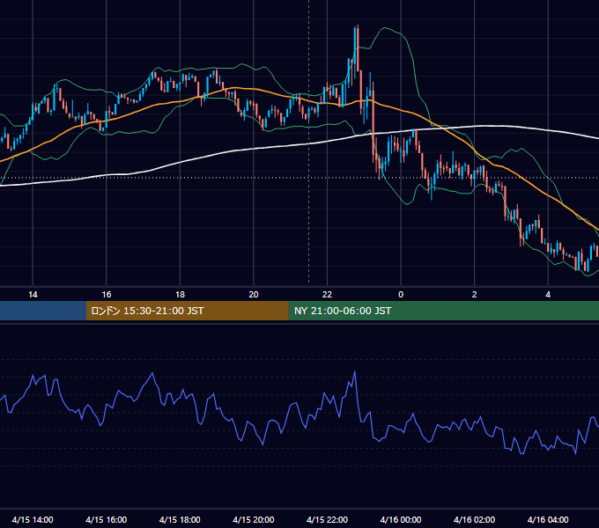This screenshot has width=599, height=528.
Task: Click the 4/15 18:00 date label
Action: point(180,519)
